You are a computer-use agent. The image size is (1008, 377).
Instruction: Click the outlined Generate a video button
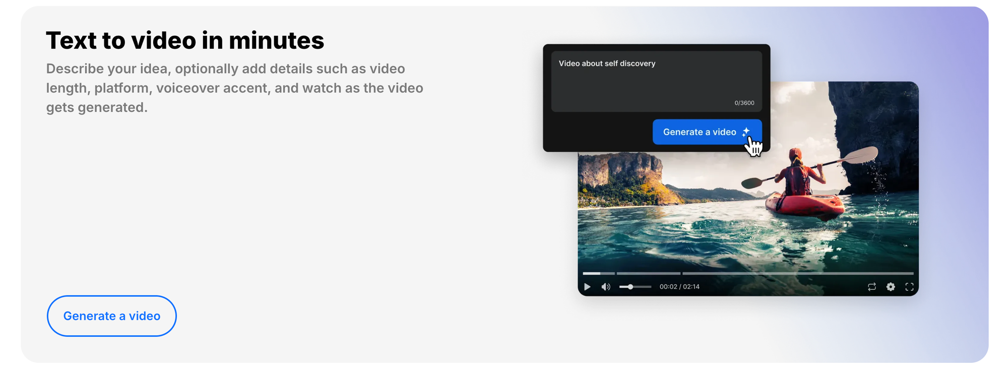coord(112,316)
